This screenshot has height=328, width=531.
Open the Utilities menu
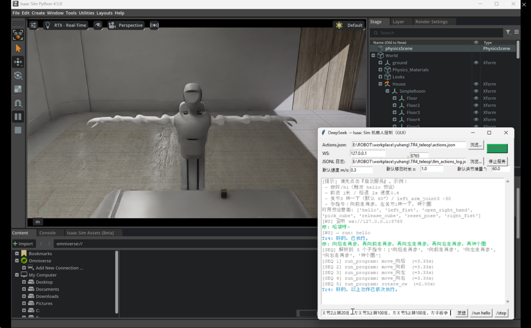pyautogui.click(x=86, y=13)
